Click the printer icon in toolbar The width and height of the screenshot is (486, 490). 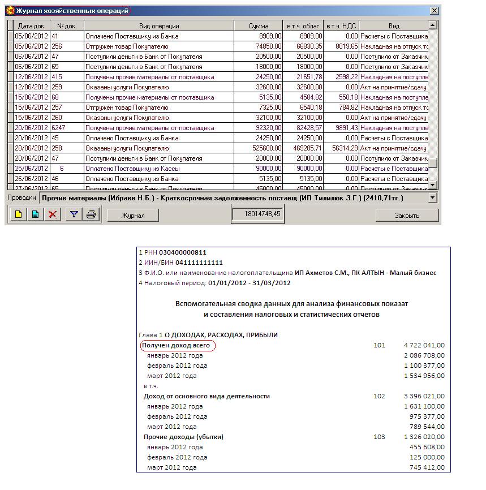[x=91, y=214]
